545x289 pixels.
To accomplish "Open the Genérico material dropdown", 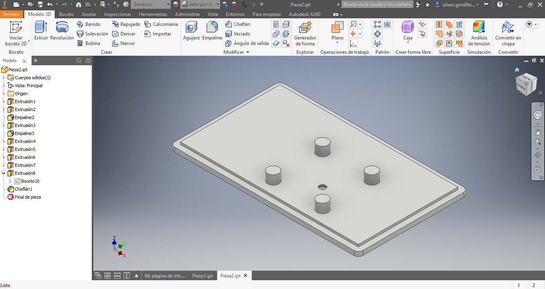I will [151, 4].
